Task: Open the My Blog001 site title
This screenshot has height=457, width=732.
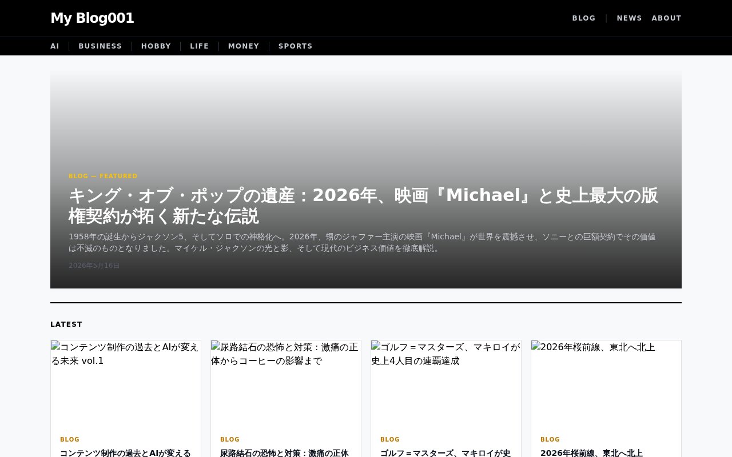Action: [92, 18]
